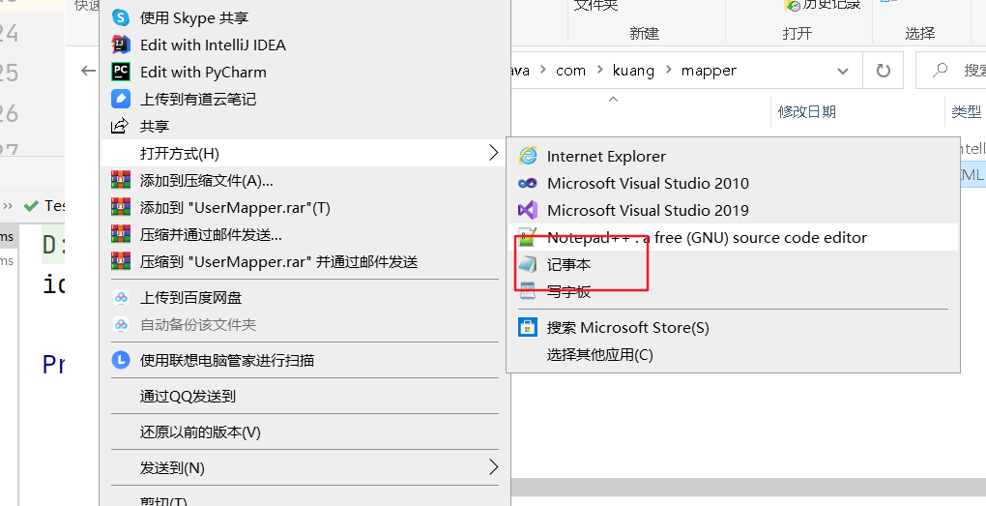Select 使用联想电脑管家进行扫描
Image resolution: width=986 pixels, height=506 pixels.
[x=304, y=360]
